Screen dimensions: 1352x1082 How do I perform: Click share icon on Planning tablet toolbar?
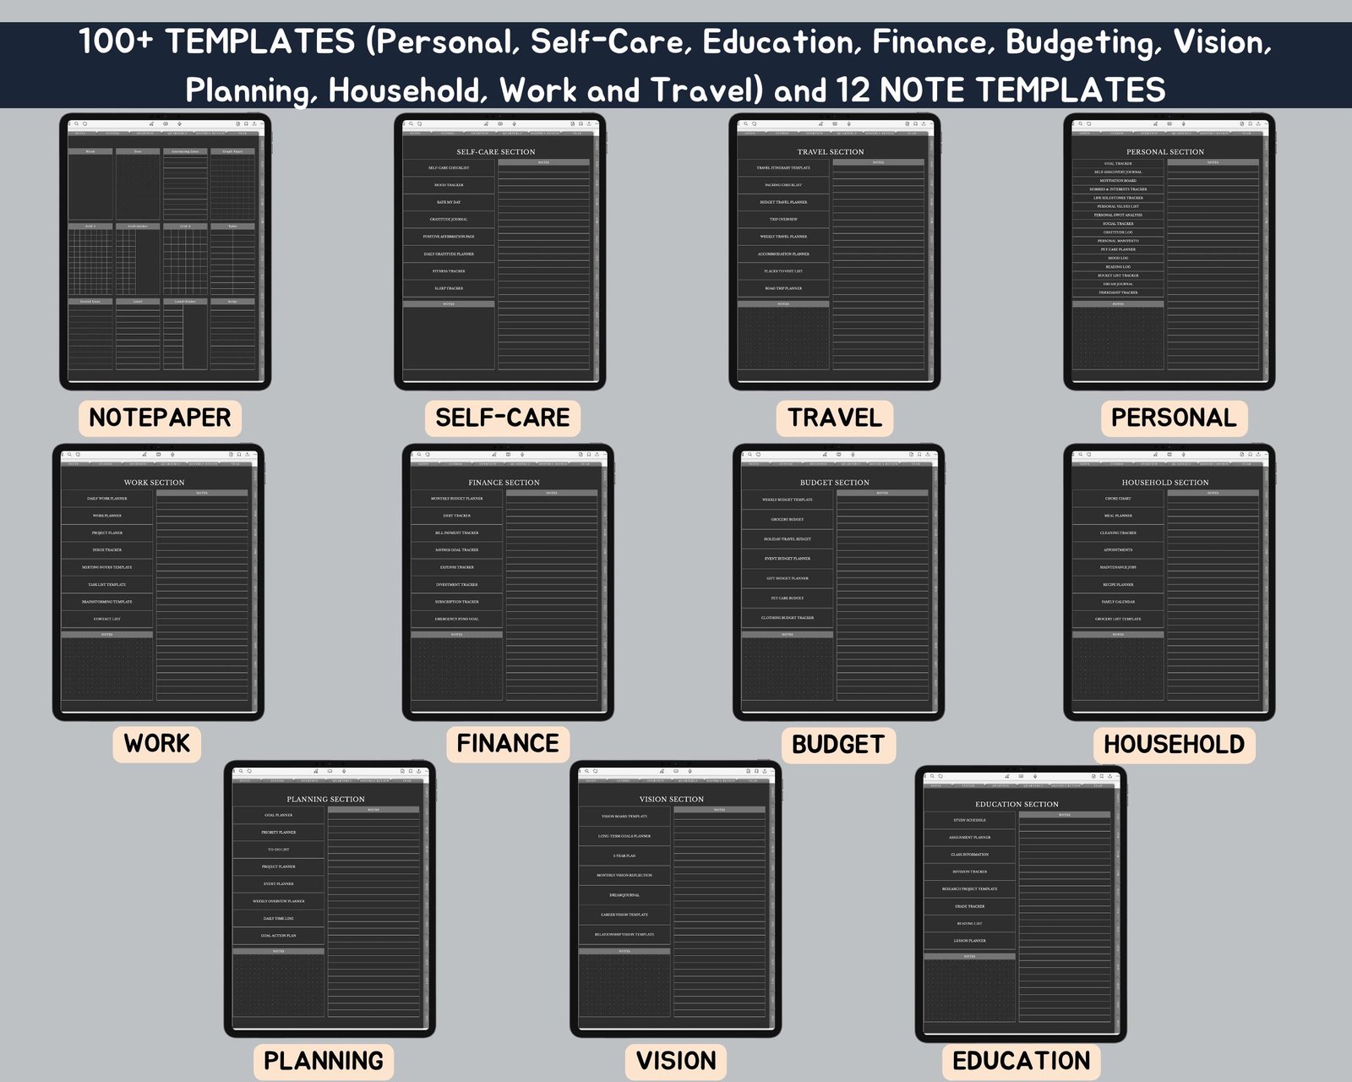point(419,771)
